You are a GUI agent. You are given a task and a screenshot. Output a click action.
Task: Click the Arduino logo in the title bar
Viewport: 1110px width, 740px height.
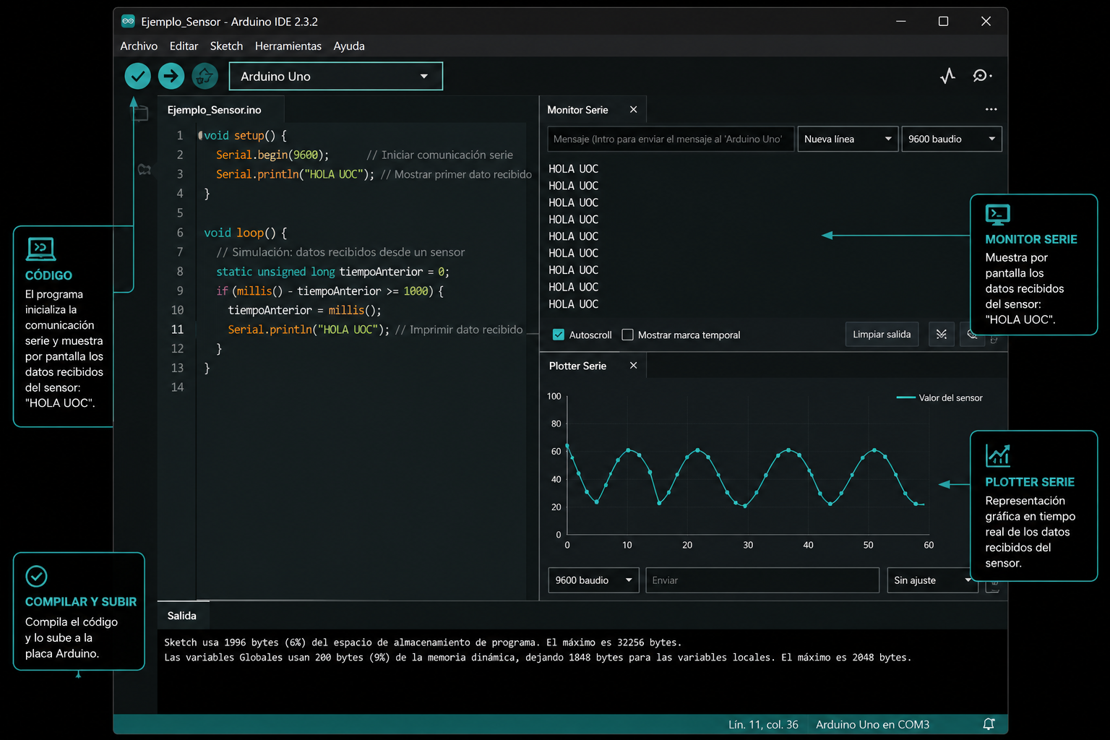pos(128,22)
